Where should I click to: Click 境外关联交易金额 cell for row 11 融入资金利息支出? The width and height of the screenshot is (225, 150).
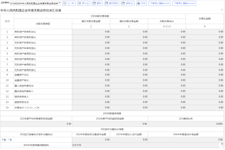[91, 86]
